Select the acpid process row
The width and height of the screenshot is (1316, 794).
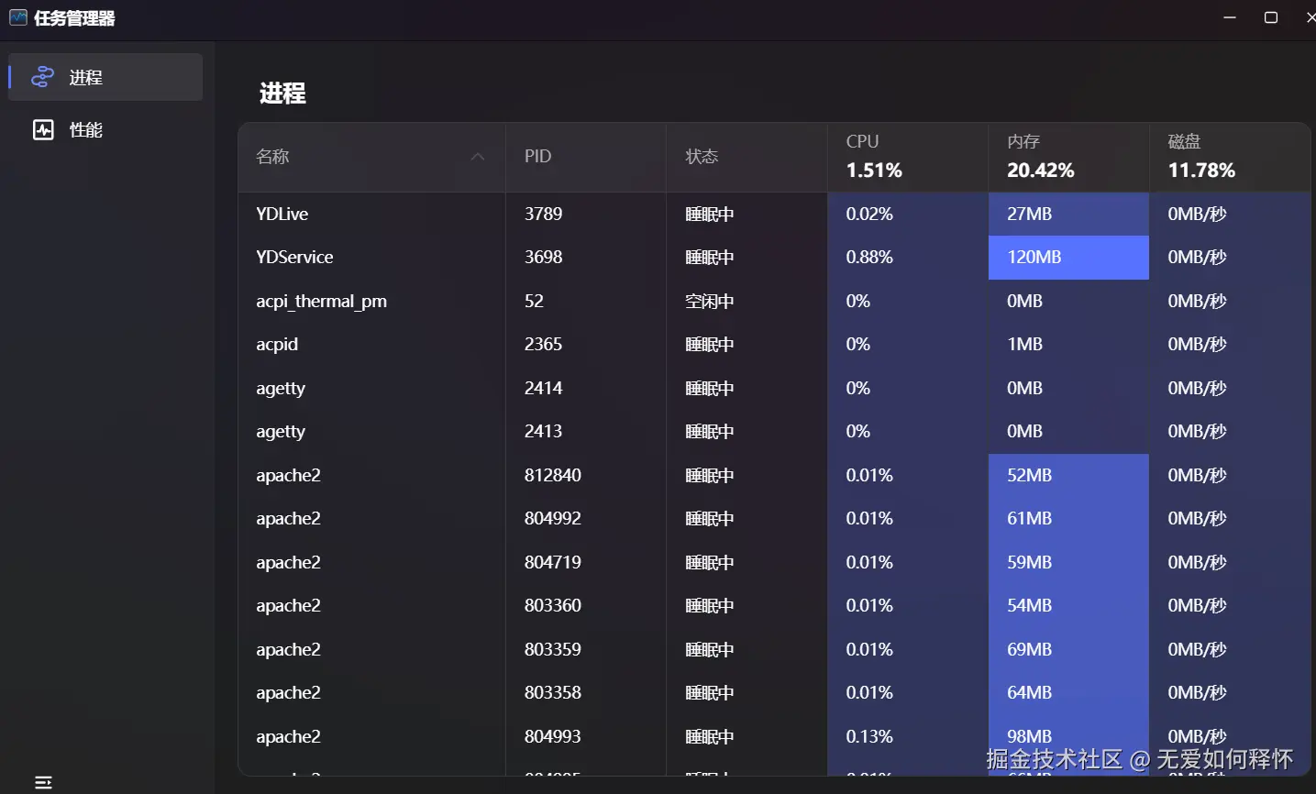pyautogui.click(x=775, y=345)
